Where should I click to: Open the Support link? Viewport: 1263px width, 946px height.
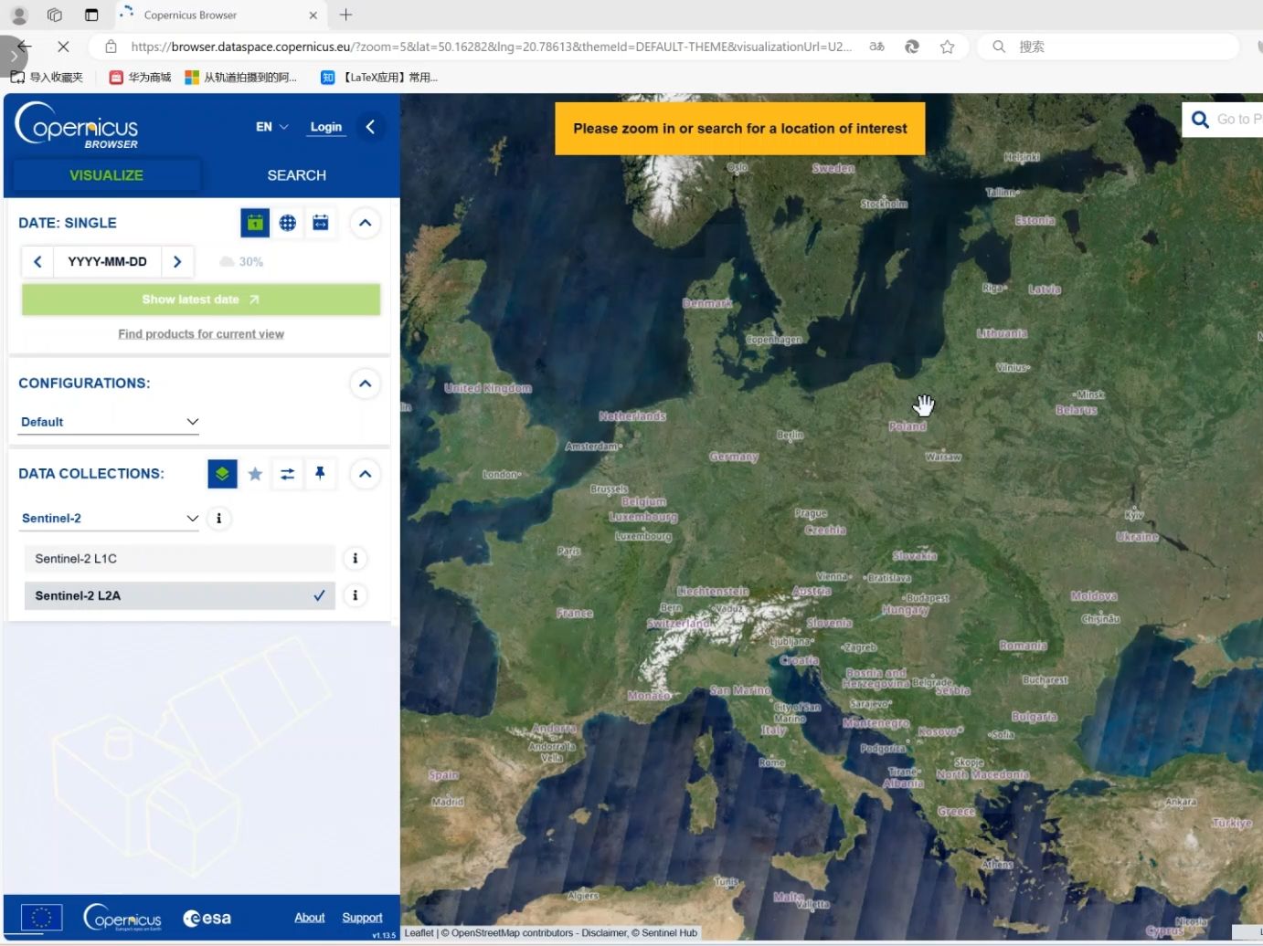pyautogui.click(x=362, y=918)
